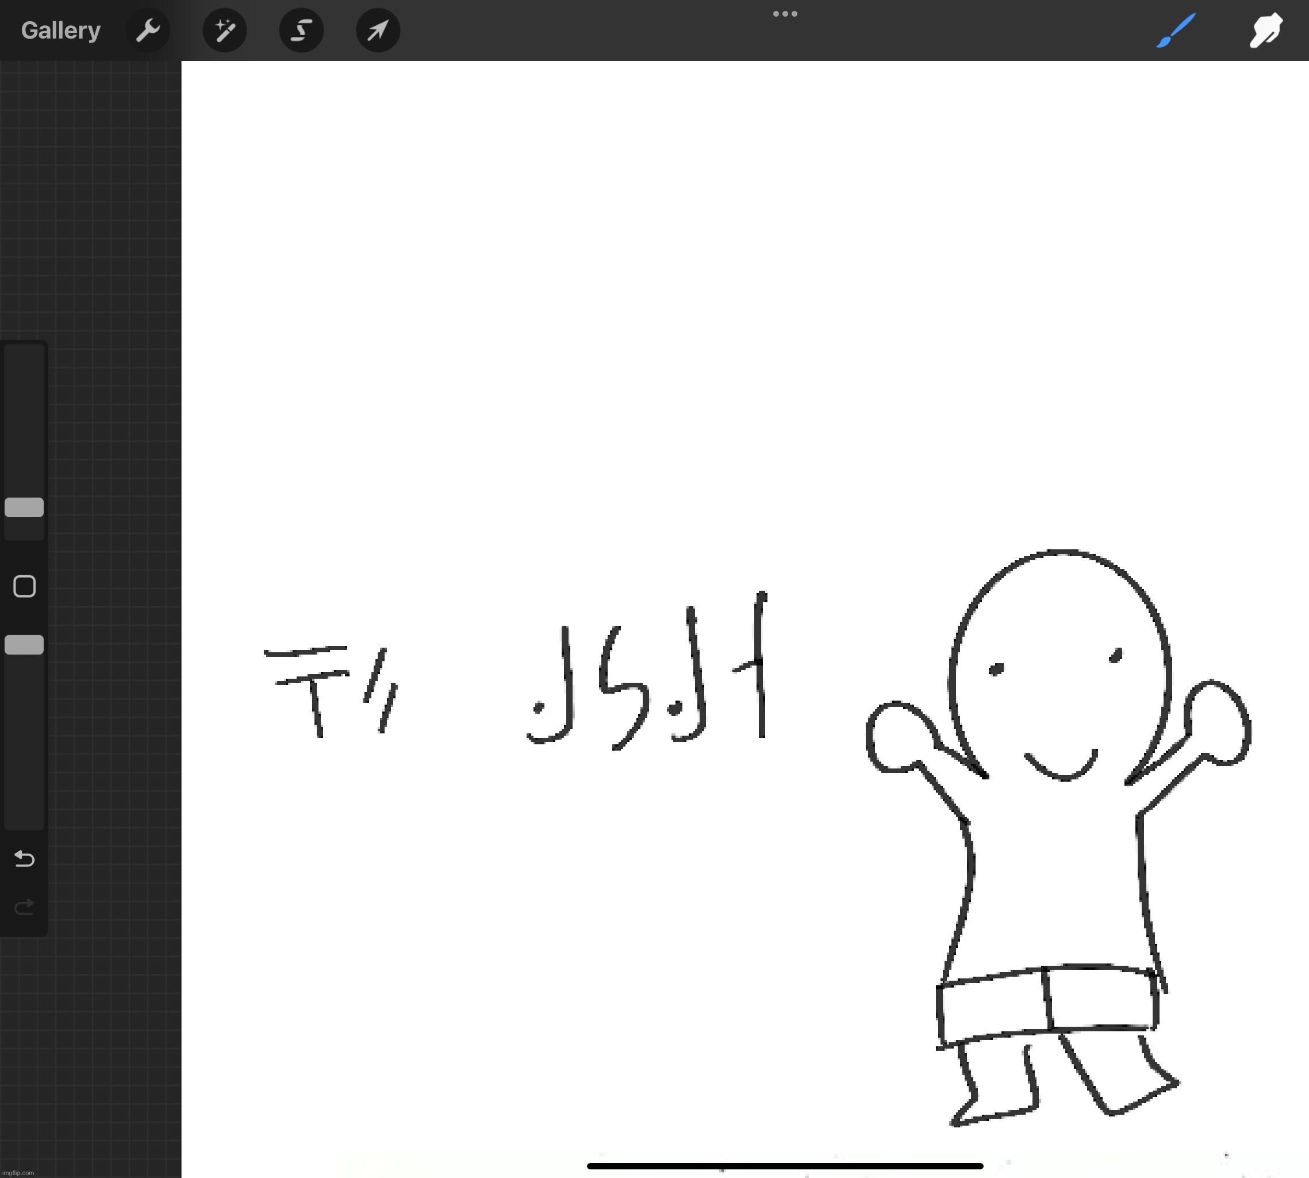Activate the Selection S tool
Screen dimensions: 1309x1178
pyautogui.click(x=301, y=30)
